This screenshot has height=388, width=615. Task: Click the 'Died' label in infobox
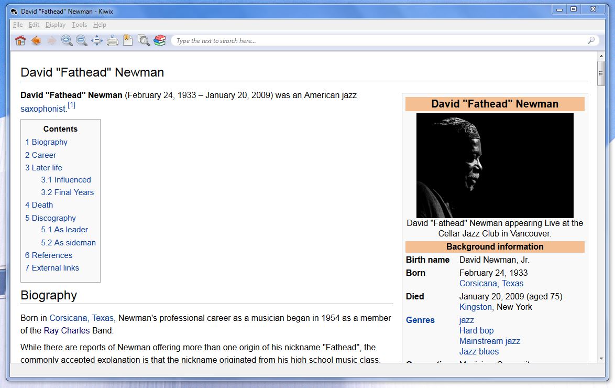pos(414,296)
